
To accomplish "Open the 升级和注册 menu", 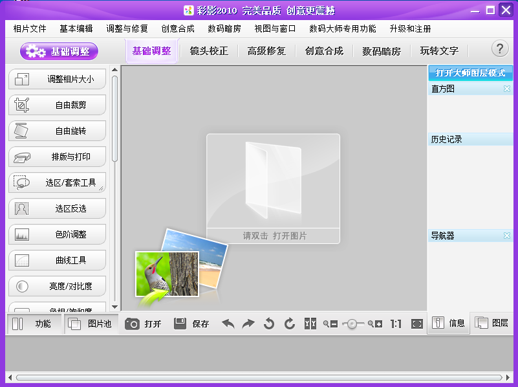I will click(410, 28).
